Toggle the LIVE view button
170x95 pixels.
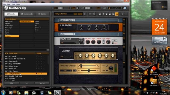[x=104, y=8]
